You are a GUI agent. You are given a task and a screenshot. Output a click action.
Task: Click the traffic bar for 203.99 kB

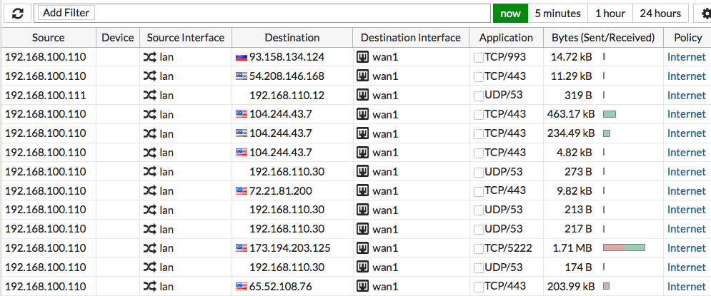coord(606,287)
